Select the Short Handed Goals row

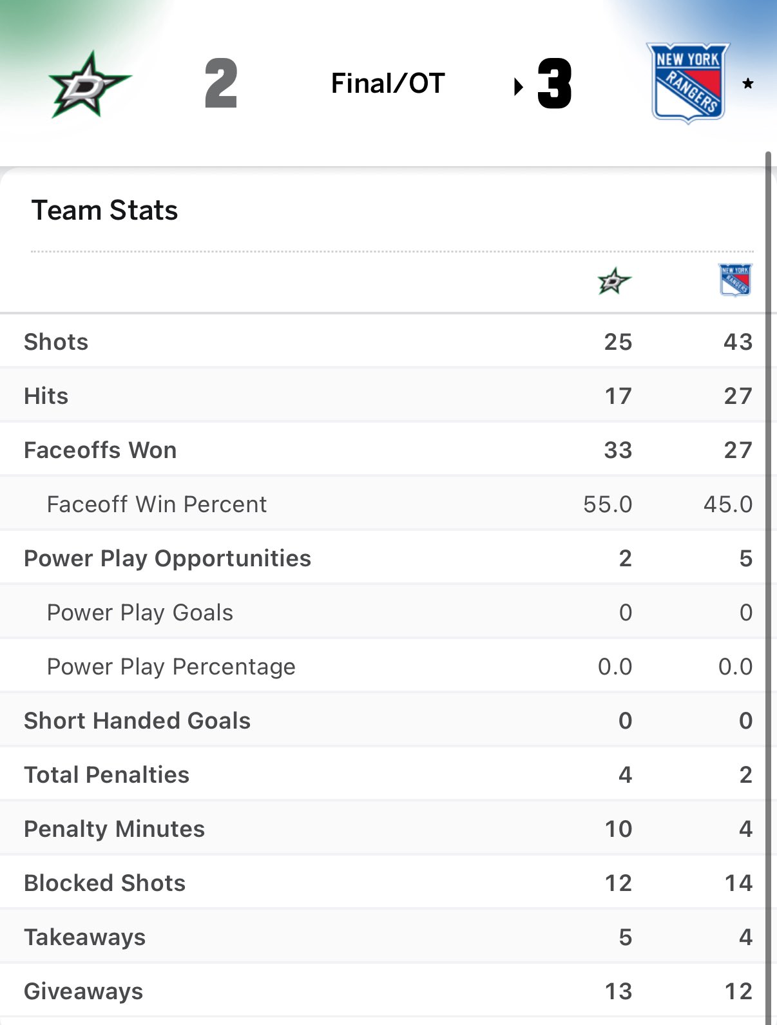(137, 721)
